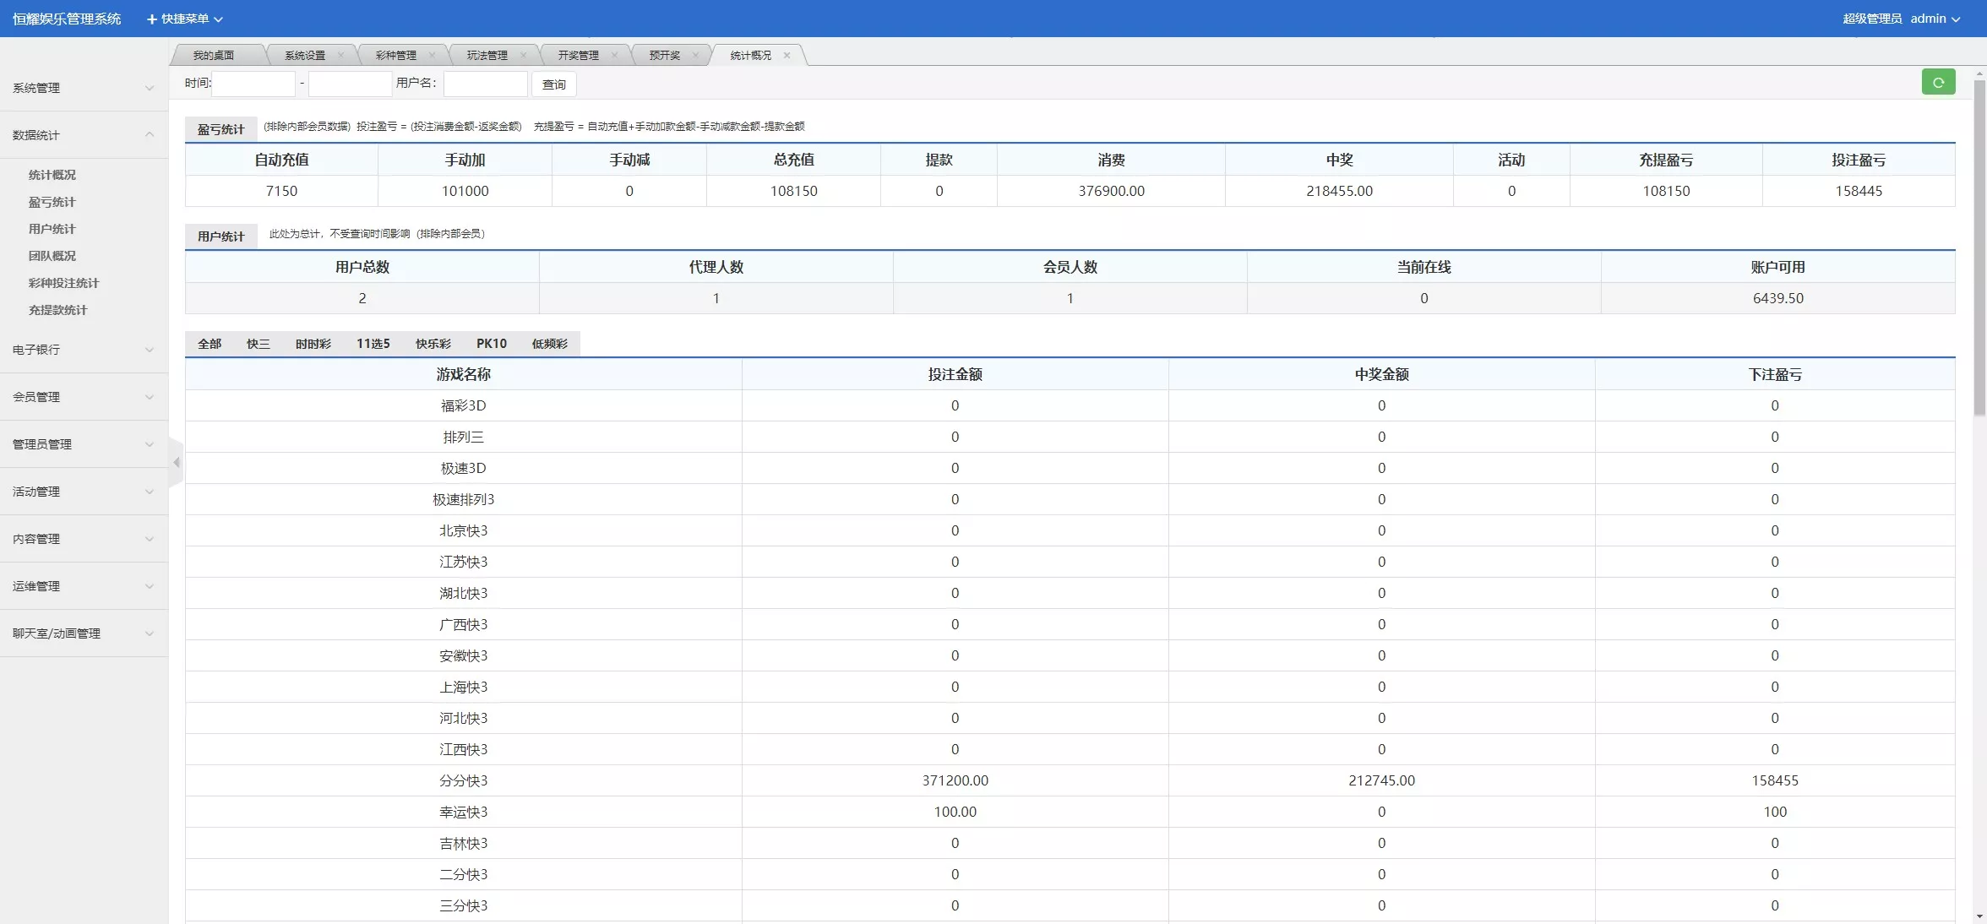
Task: Close the 统计概况 tab with its X icon
Action: click(787, 56)
